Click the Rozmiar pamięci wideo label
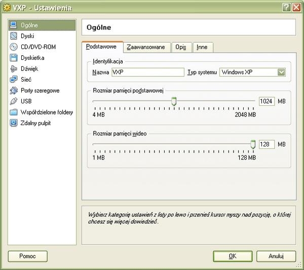Screen dimensions: 304x270 [120, 134]
